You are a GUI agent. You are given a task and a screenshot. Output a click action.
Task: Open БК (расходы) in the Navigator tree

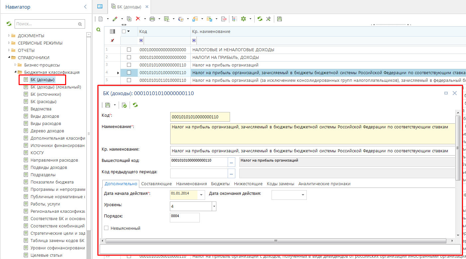tap(43, 102)
